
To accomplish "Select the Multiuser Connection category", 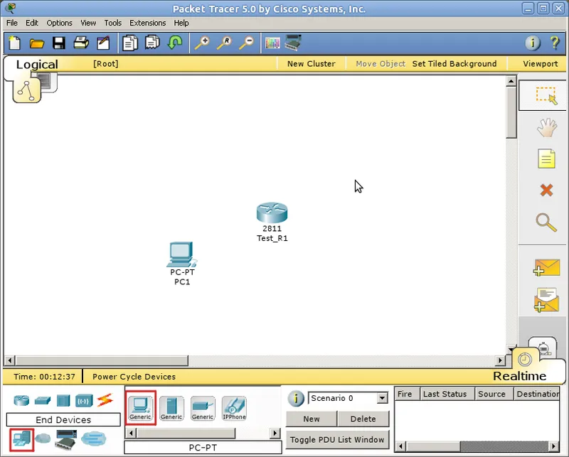I will click(x=94, y=439).
